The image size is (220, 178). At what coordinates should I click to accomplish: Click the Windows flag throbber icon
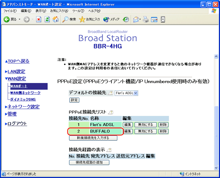click(x=214, y=11)
